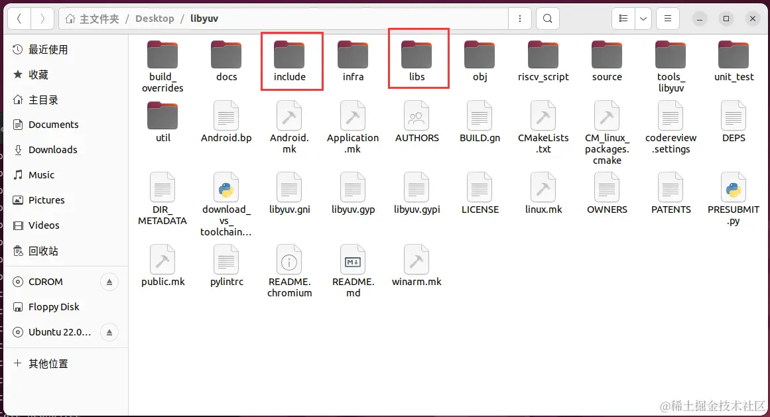Image resolution: width=770 pixels, height=417 pixels.
Task: Select the OWNERS file
Action: point(607,194)
